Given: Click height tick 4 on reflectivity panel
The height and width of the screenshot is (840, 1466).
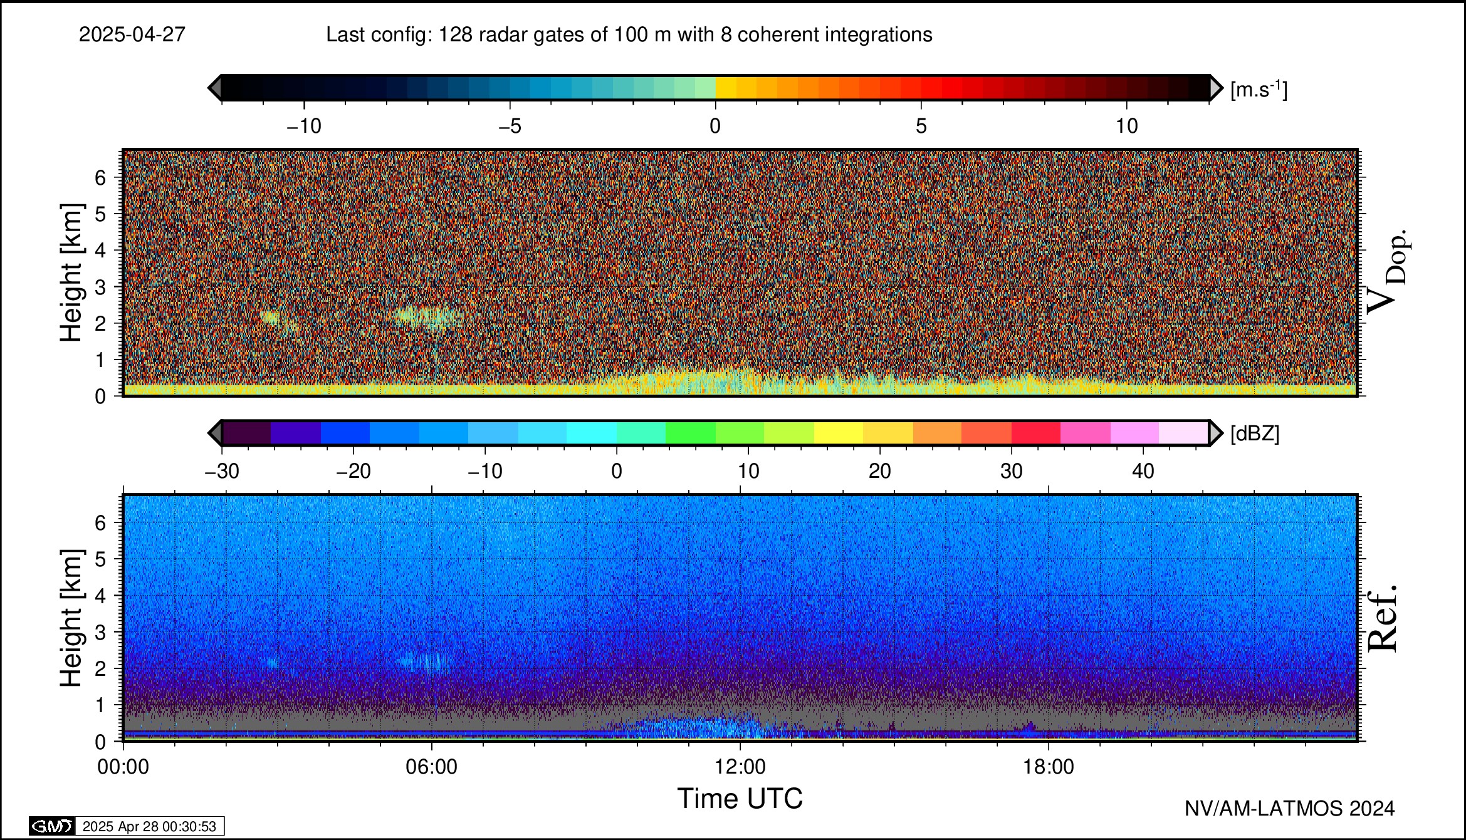Looking at the screenshot, I should 100,596.
